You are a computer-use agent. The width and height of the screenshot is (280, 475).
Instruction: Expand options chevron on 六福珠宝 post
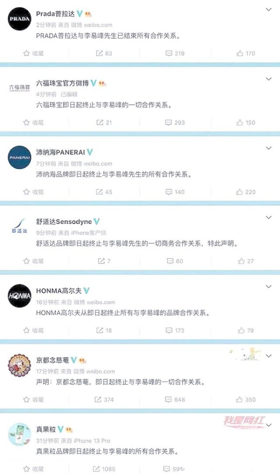tap(268, 79)
